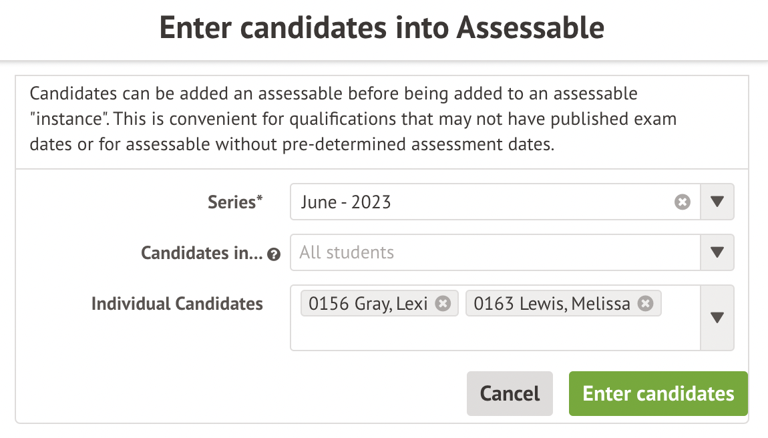Open the Individual Candidates dropdown arrow
The image size is (768, 438).
coord(717,318)
